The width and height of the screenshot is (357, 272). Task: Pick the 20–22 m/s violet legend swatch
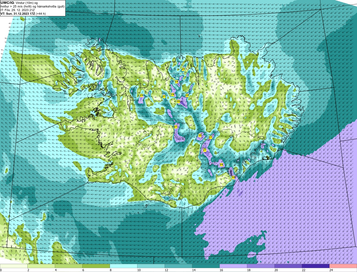click(x=288, y=266)
